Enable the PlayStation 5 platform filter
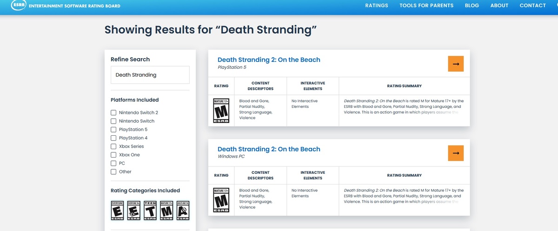The image size is (558, 231). coord(113,129)
